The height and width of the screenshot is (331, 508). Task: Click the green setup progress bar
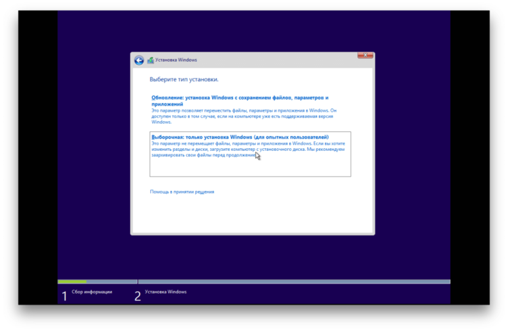(x=72, y=282)
